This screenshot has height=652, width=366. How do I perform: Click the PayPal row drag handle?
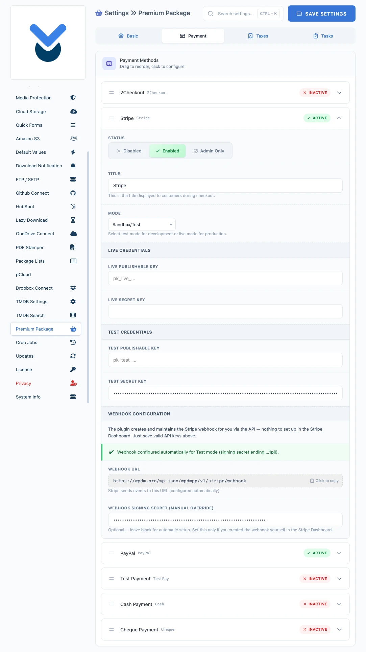(112, 553)
